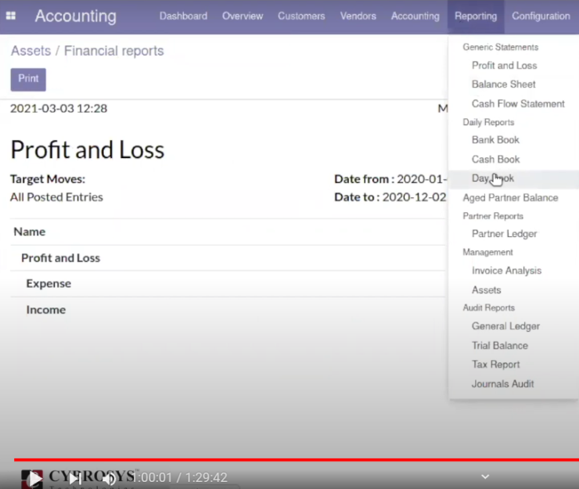Open the Overview menu
This screenshot has width=579, height=489.
(243, 16)
